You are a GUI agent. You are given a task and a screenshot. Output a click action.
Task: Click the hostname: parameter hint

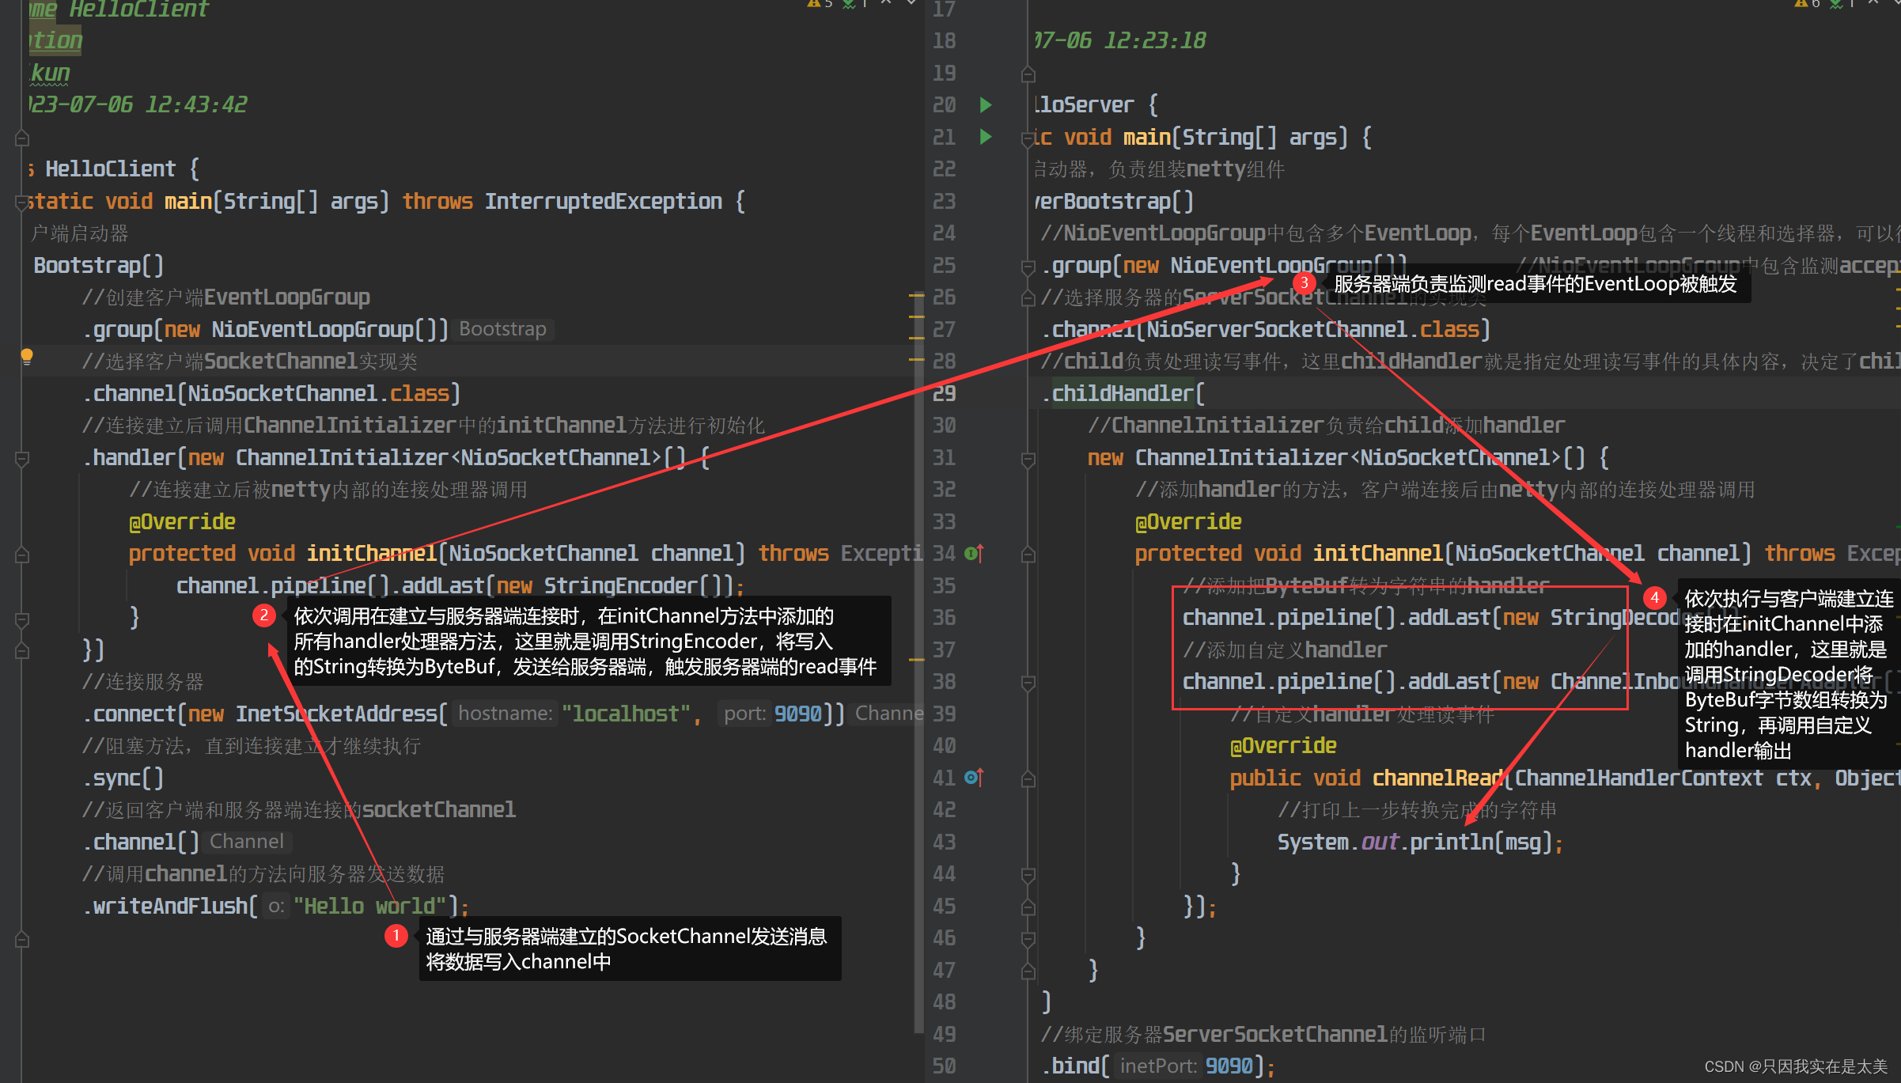click(x=506, y=714)
